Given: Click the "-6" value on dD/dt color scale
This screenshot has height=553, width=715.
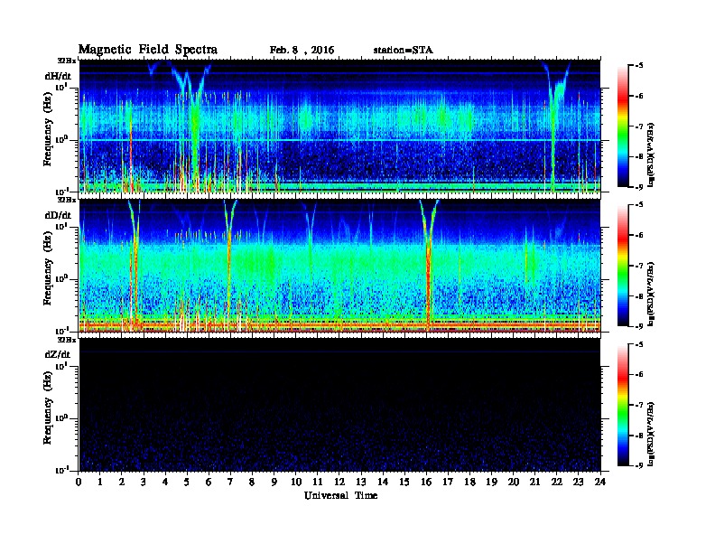Looking at the screenshot, I should point(639,236).
